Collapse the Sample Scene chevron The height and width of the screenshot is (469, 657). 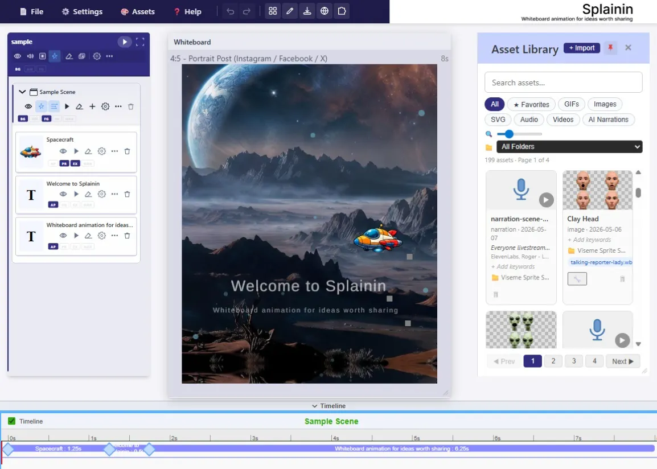pos(22,92)
